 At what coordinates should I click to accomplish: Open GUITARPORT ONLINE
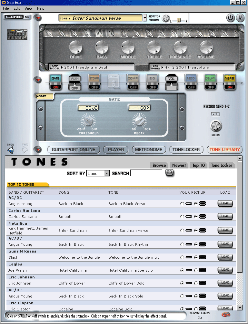(x=74, y=150)
